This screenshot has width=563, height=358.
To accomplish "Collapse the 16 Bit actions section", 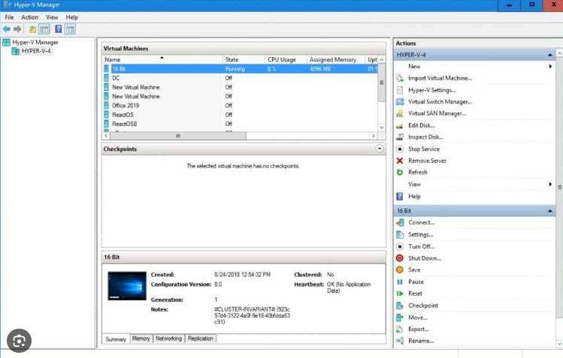I will tap(549, 211).
